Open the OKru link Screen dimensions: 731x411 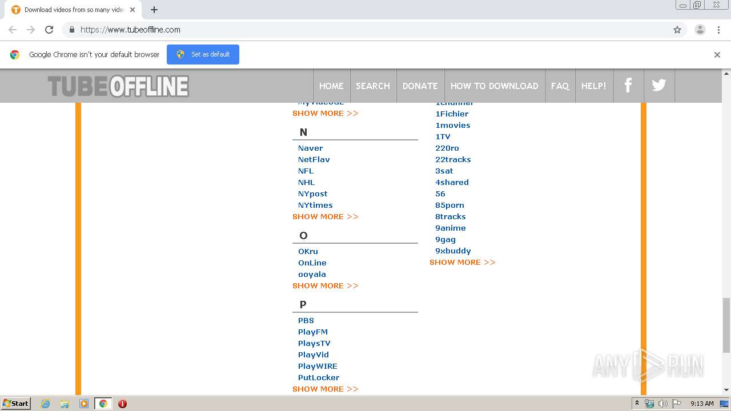(308, 251)
